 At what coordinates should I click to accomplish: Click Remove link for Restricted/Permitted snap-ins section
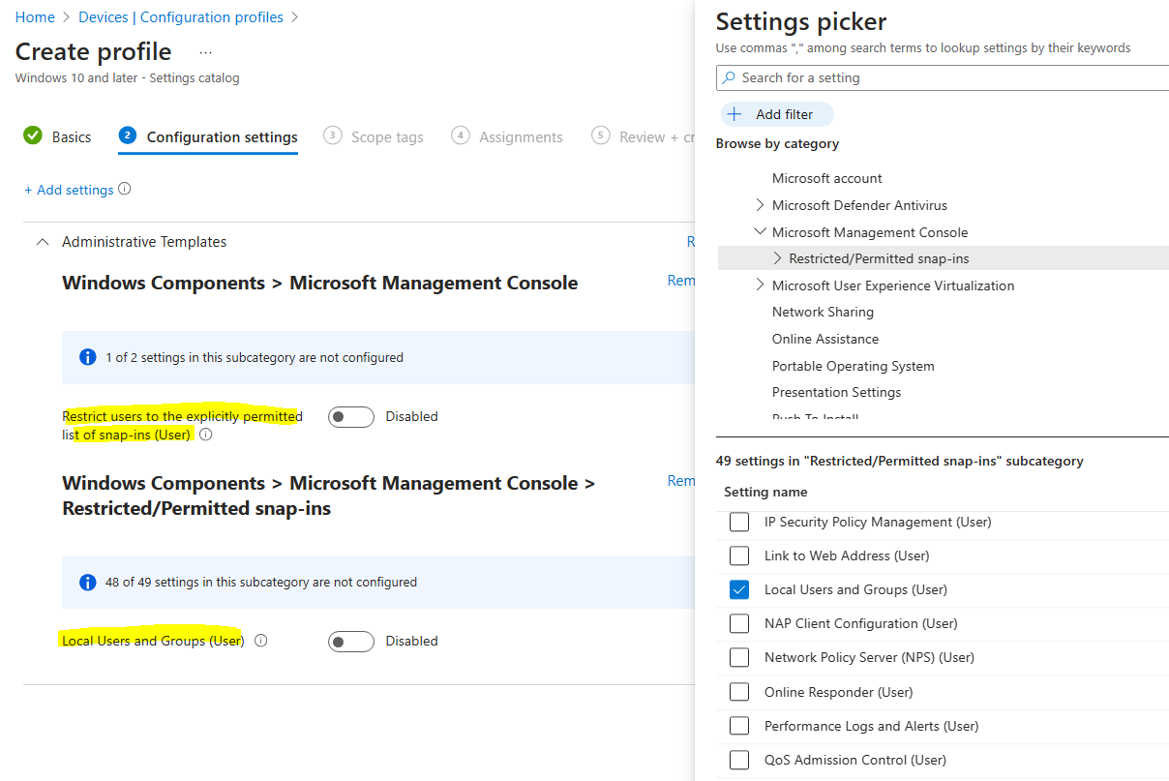tap(681, 481)
